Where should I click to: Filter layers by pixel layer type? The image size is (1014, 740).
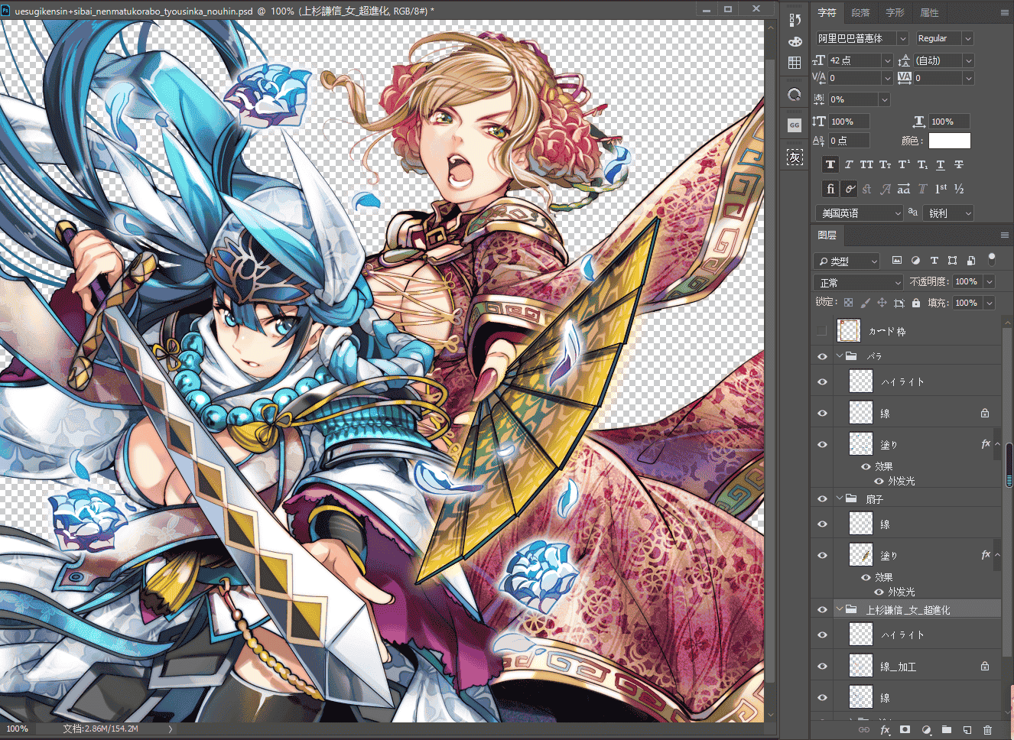coord(897,261)
